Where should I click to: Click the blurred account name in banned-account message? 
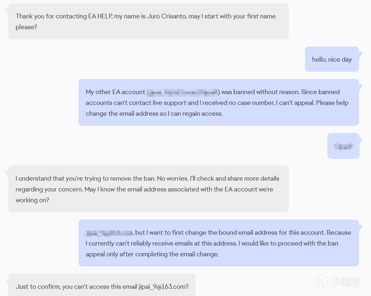pyautogui.click(x=182, y=92)
